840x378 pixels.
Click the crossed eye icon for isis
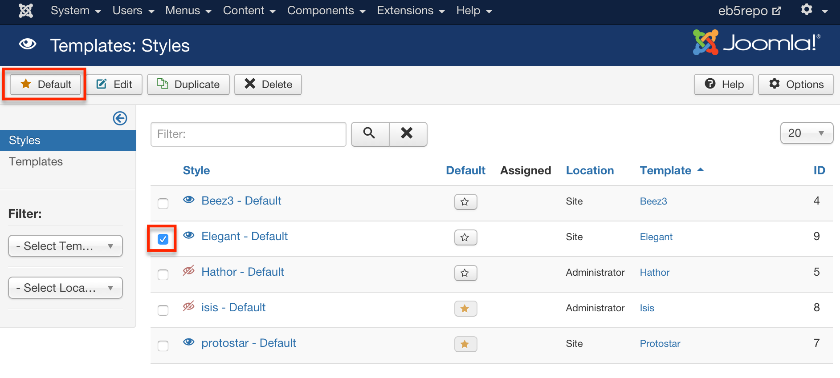coord(189,306)
